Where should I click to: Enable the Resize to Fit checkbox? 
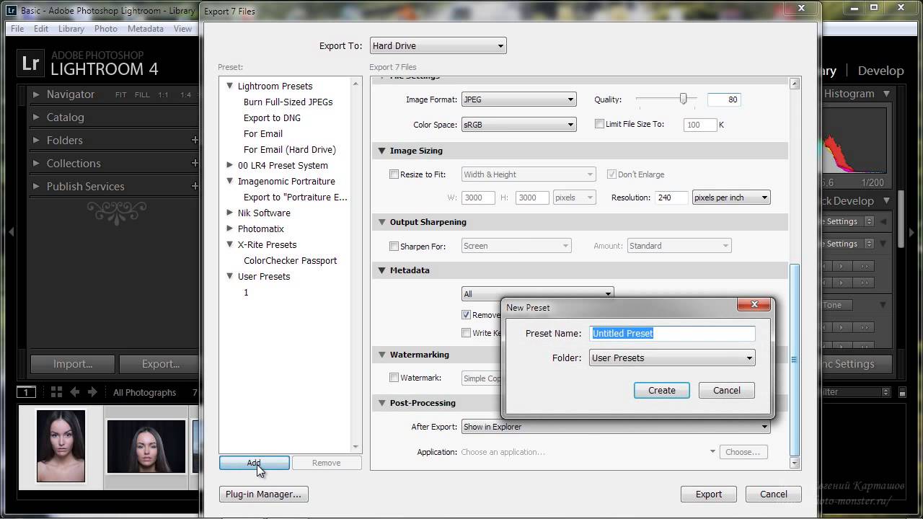point(394,174)
